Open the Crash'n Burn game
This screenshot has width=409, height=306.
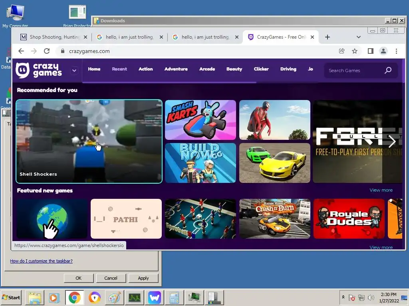point(275,219)
